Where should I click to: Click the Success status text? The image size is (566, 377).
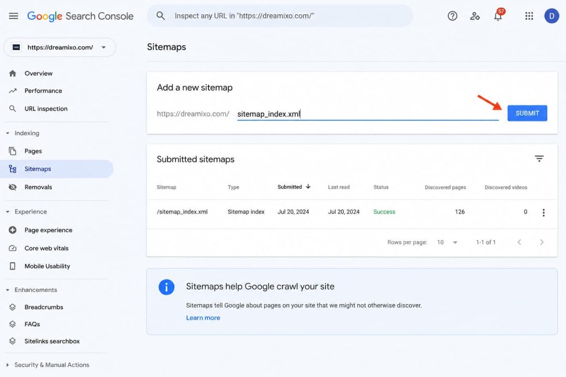click(384, 211)
